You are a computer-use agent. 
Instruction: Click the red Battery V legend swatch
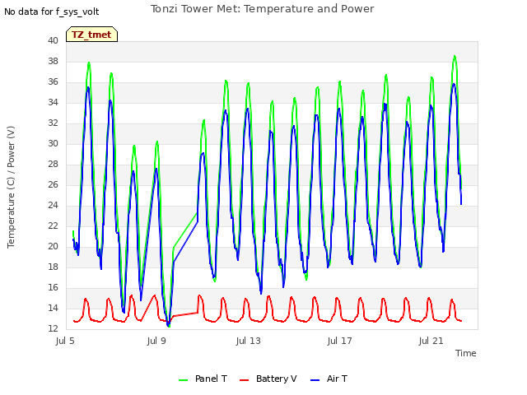(x=244, y=380)
